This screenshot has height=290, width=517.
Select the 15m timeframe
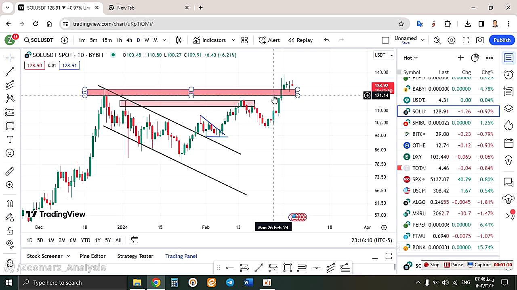[x=107, y=40]
